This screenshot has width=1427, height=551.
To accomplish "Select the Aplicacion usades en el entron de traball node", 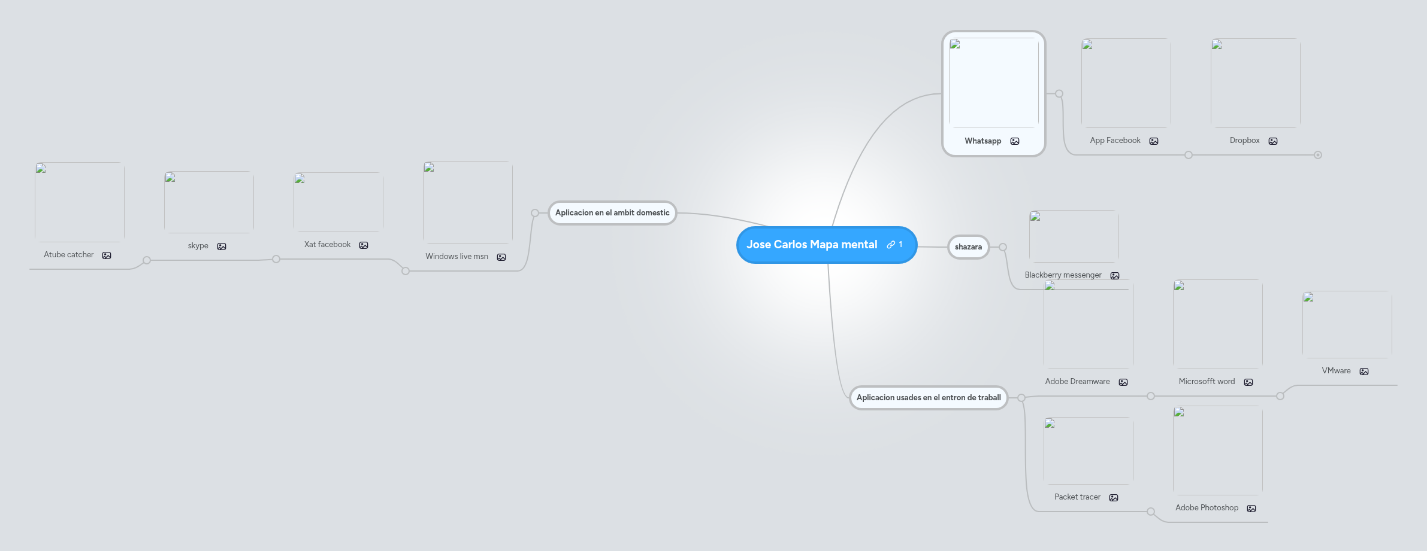I will pyautogui.click(x=929, y=398).
